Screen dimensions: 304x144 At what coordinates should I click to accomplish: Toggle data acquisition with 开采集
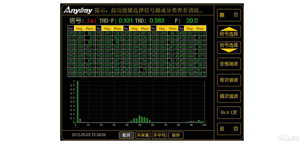tap(143, 135)
